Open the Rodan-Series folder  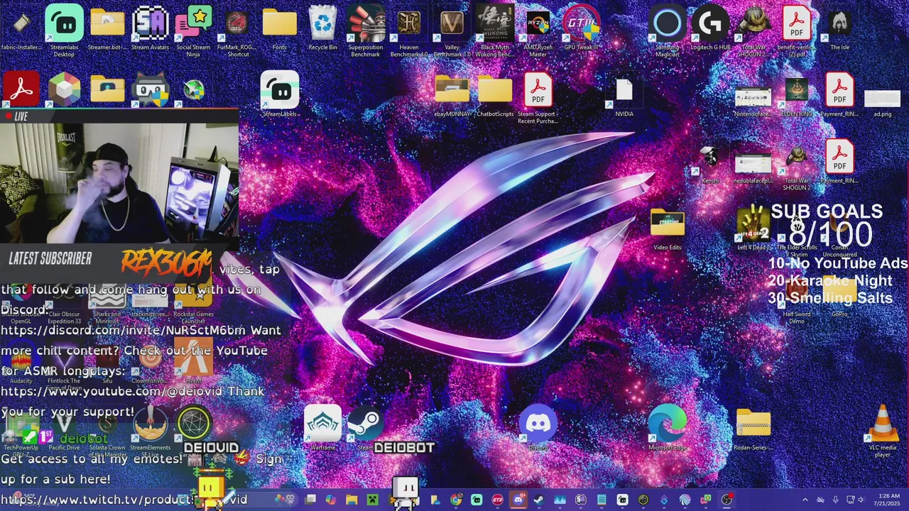click(x=753, y=427)
